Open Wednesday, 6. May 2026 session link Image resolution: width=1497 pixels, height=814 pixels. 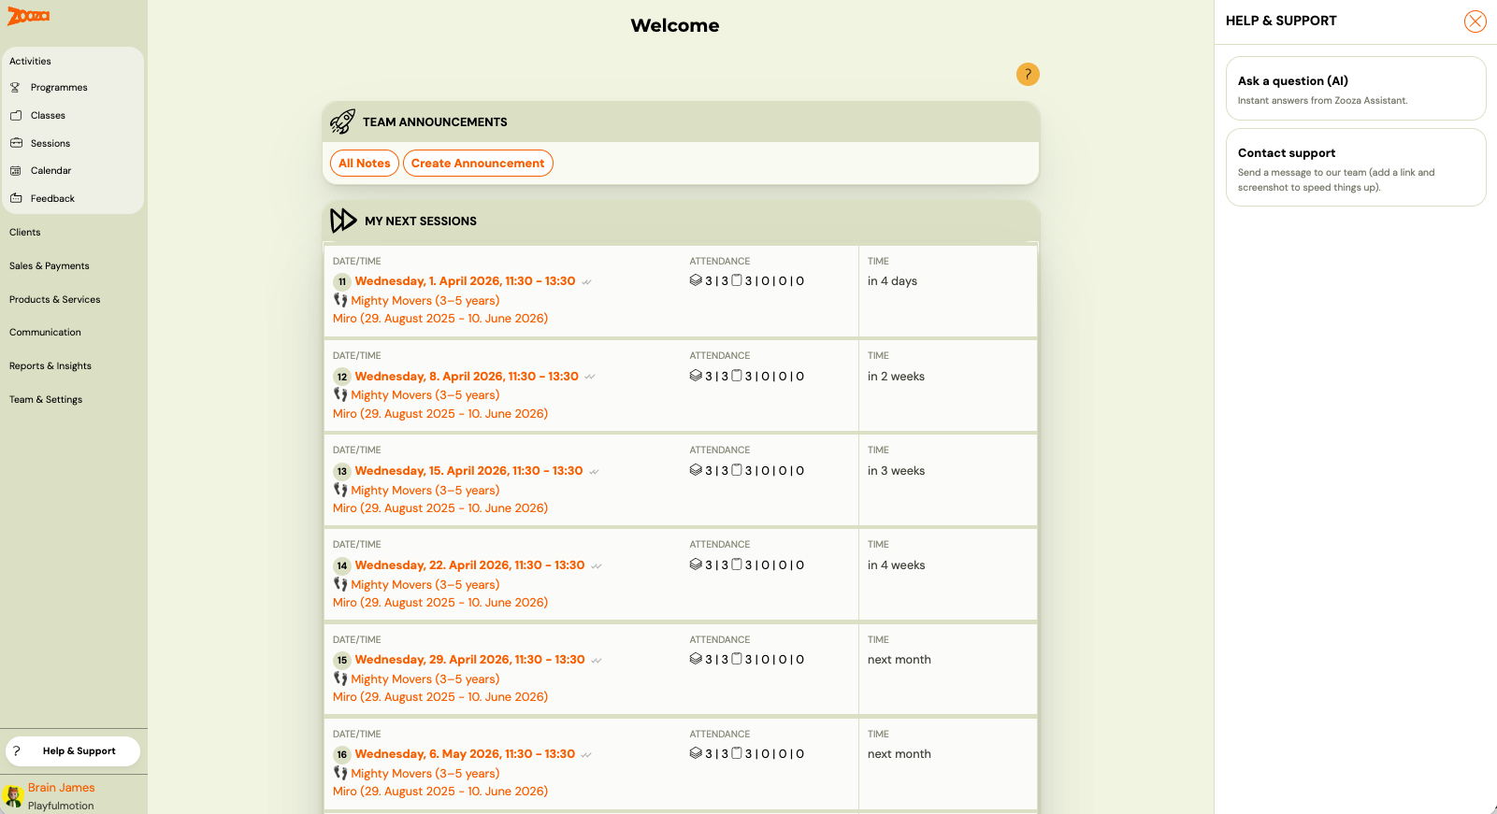point(465,754)
